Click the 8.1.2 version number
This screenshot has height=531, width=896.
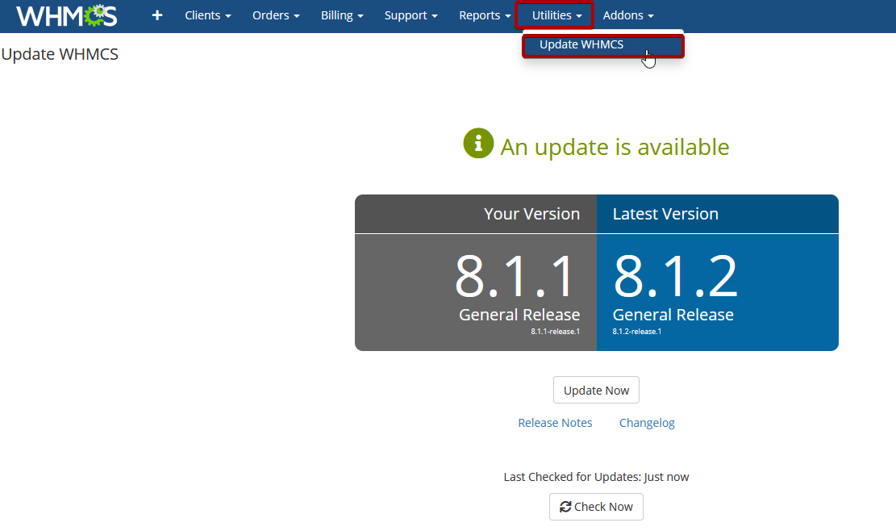pyautogui.click(x=676, y=276)
